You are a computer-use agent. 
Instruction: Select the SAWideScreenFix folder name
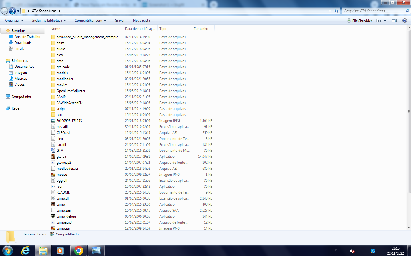(x=69, y=103)
